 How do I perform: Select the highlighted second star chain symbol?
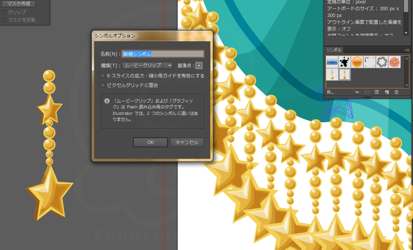tap(344, 74)
